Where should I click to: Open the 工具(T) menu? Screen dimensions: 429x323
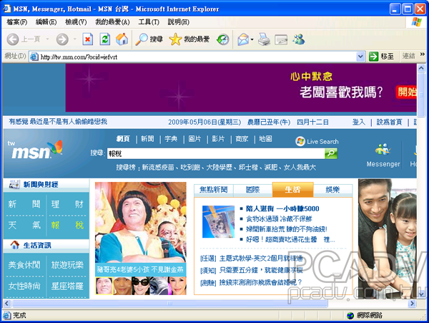point(149,22)
